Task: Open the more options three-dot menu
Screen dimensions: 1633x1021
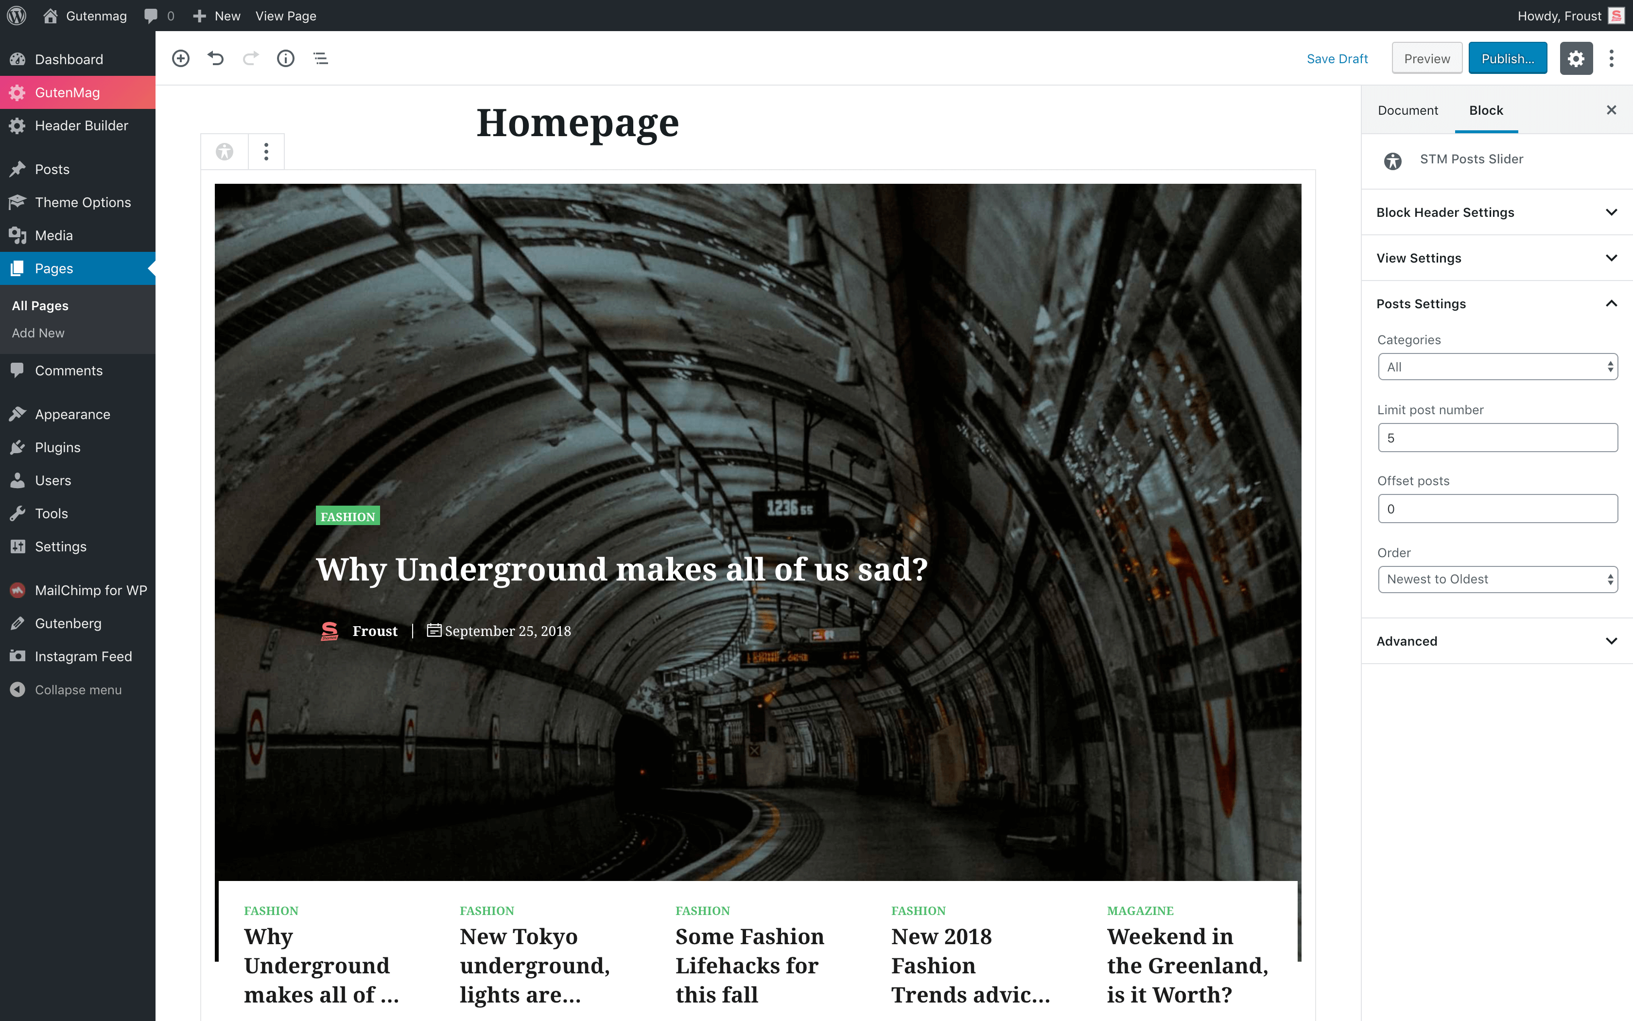Action: [x=1612, y=58]
